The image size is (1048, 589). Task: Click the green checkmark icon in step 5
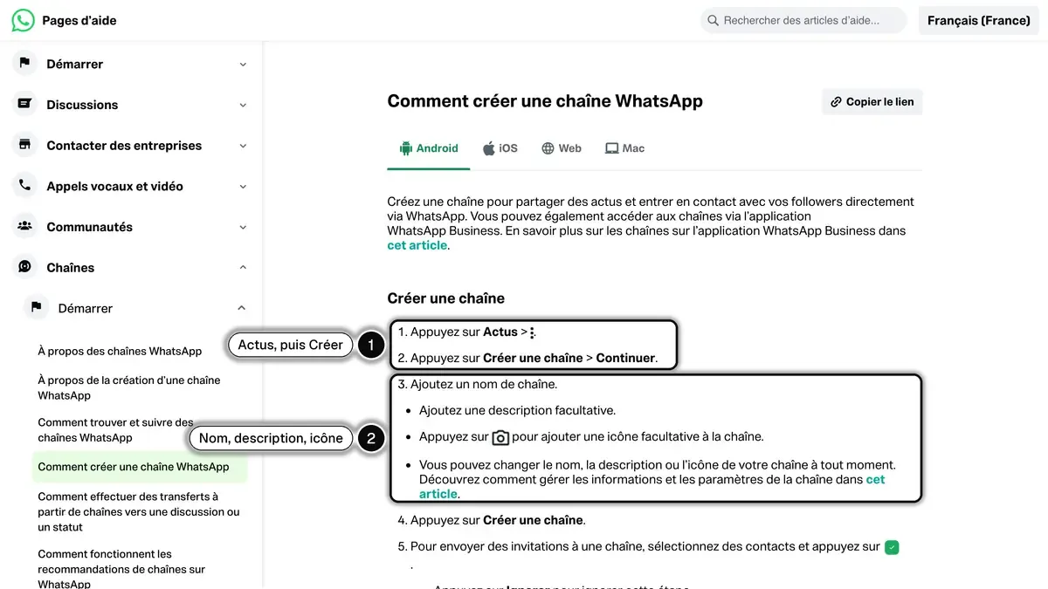click(892, 548)
